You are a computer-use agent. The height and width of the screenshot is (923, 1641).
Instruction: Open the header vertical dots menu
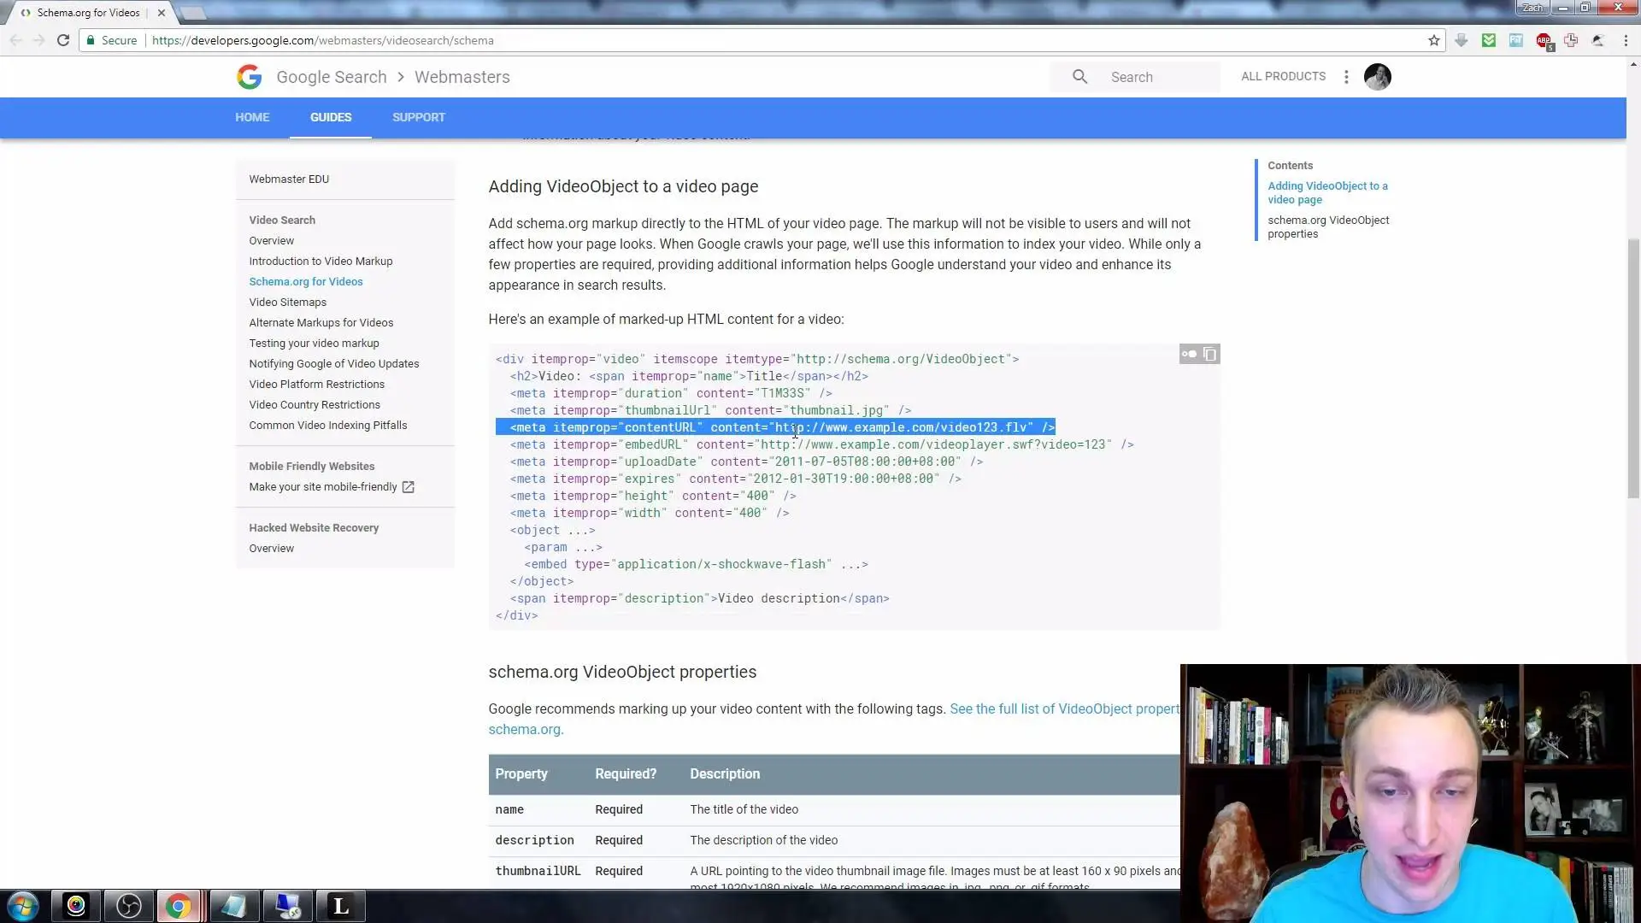click(x=1346, y=77)
